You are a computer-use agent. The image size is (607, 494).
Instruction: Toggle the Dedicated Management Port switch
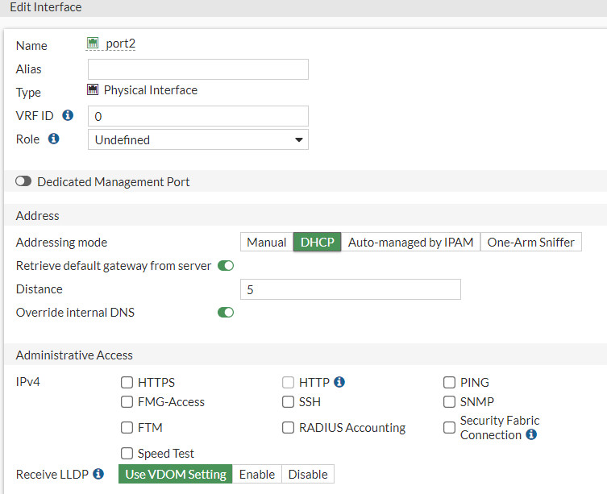click(23, 181)
